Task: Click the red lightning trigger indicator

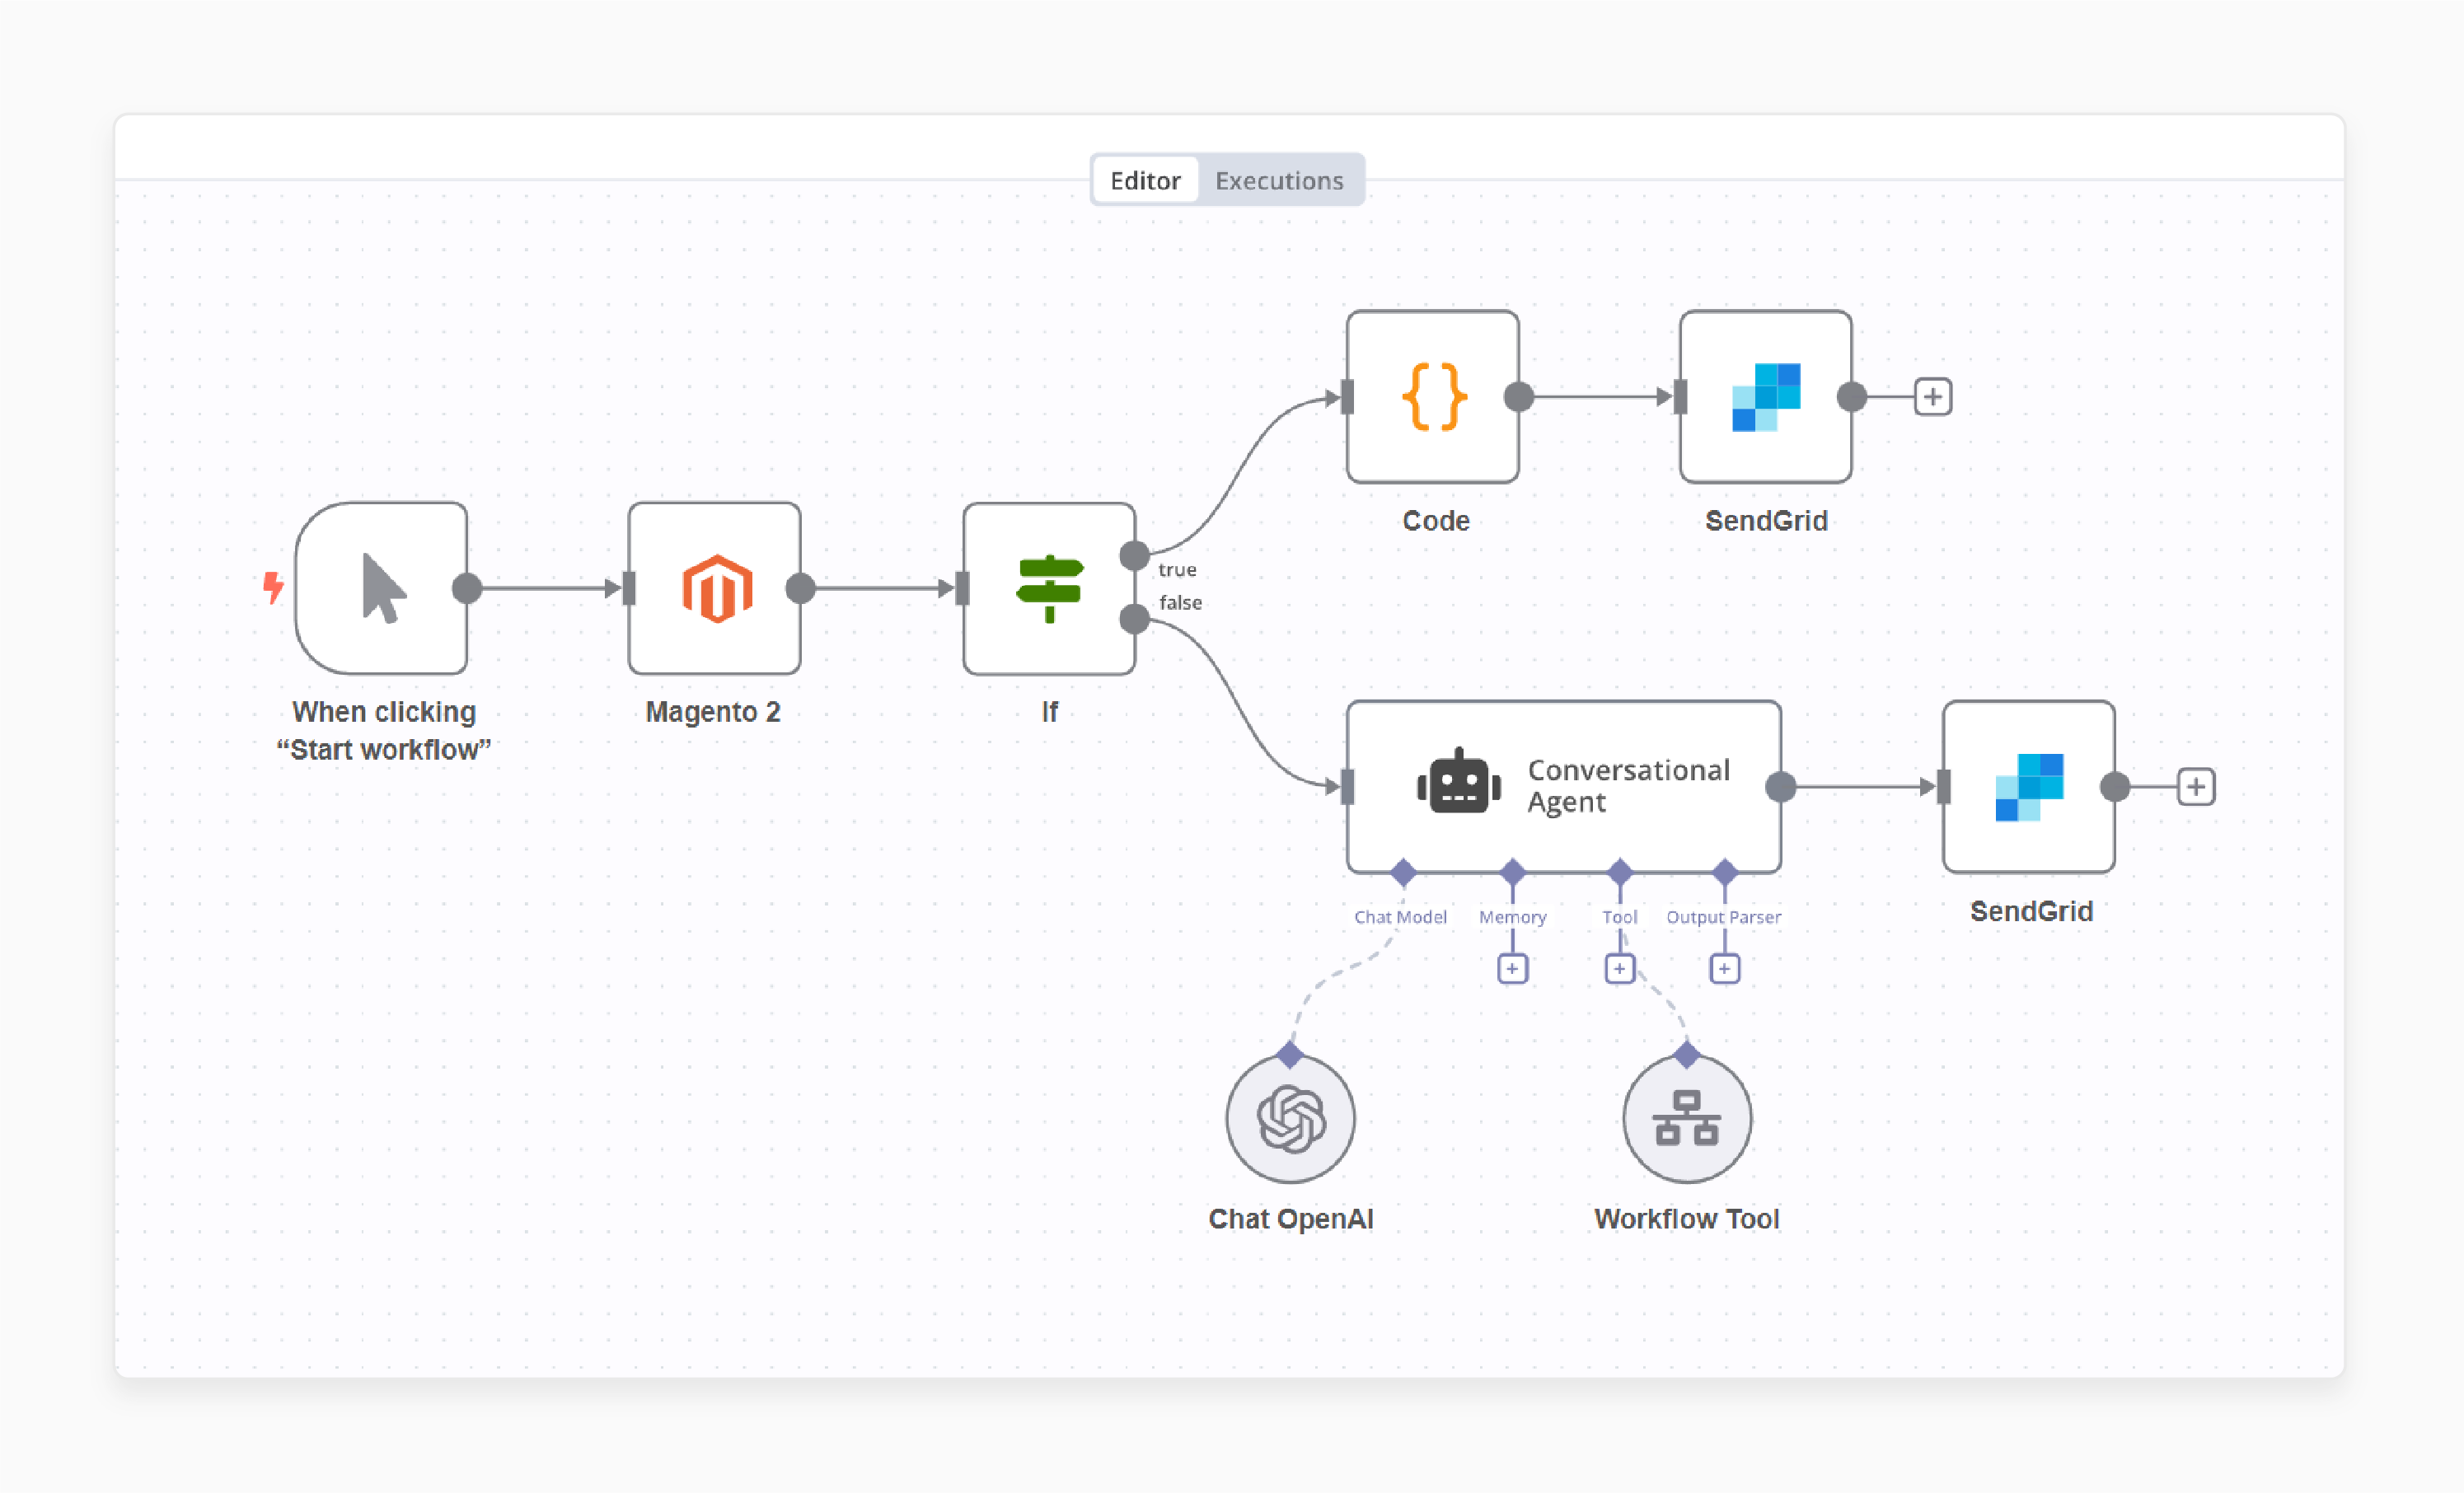Action: [x=272, y=587]
